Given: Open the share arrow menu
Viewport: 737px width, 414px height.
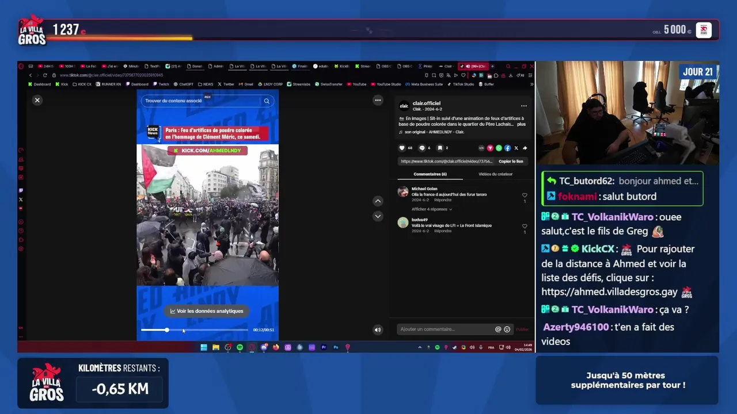Looking at the screenshot, I should [x=525, y=148].
